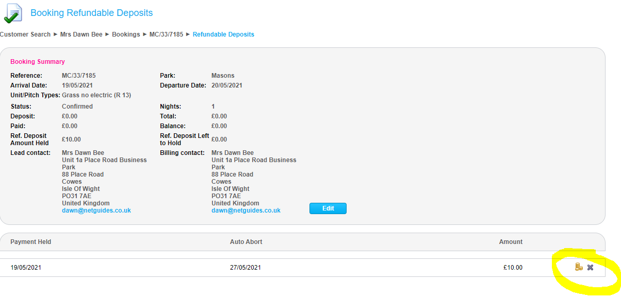621x298 pixels.
Task: Click the lead contact email address link
Action: pos(96,211)
